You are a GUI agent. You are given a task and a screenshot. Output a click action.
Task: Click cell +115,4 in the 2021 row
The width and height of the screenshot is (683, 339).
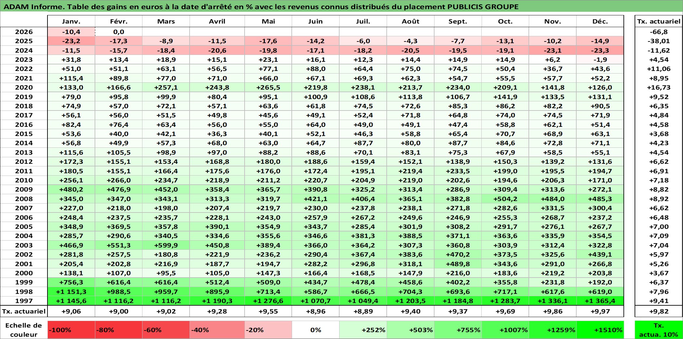[71, 78]
